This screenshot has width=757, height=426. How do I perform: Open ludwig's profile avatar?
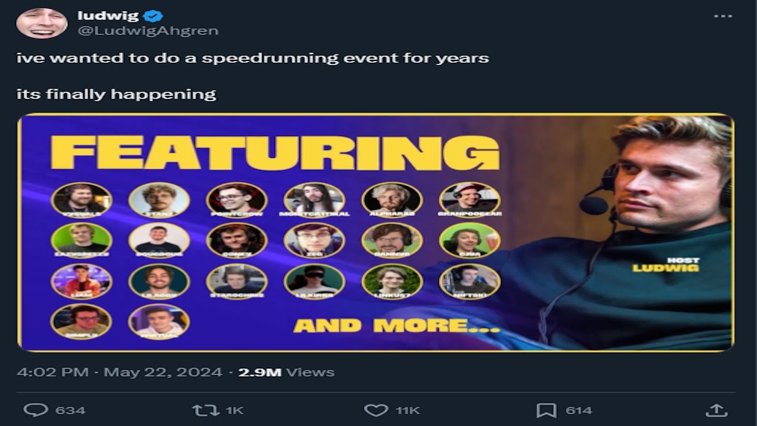(41, 22)
